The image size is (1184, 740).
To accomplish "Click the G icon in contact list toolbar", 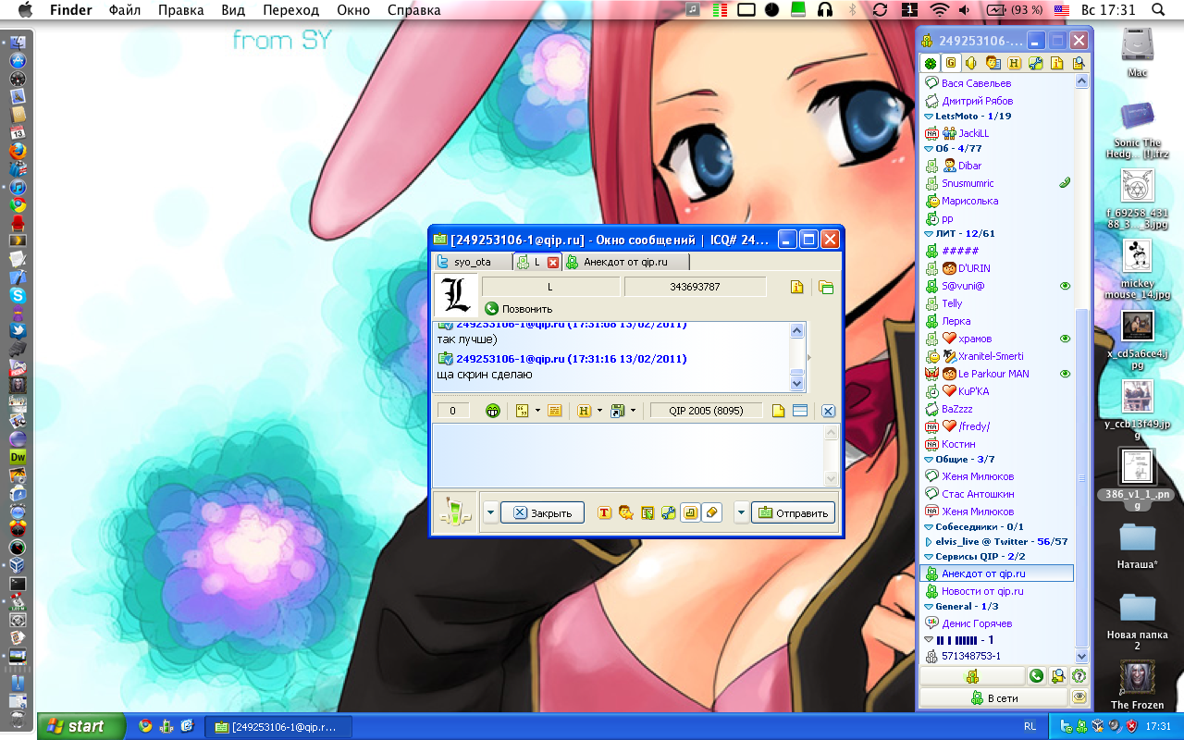I will 951,63.
